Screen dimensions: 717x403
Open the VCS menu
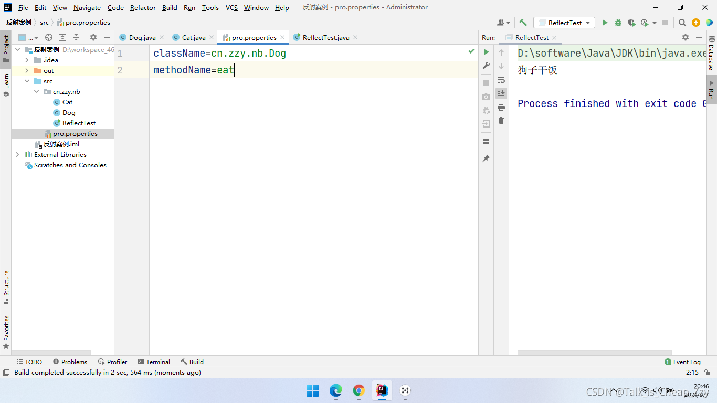231,7
